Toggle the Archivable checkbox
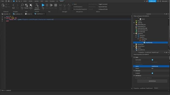This screenshot has height=95, width=170. (152, 60)
